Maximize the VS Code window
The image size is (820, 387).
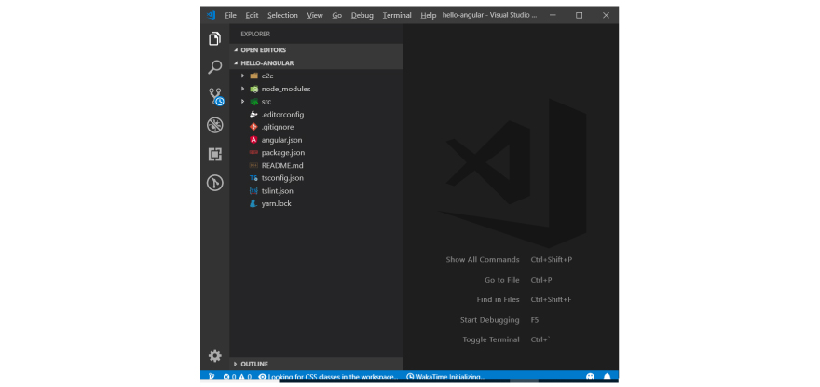[579, 15]
